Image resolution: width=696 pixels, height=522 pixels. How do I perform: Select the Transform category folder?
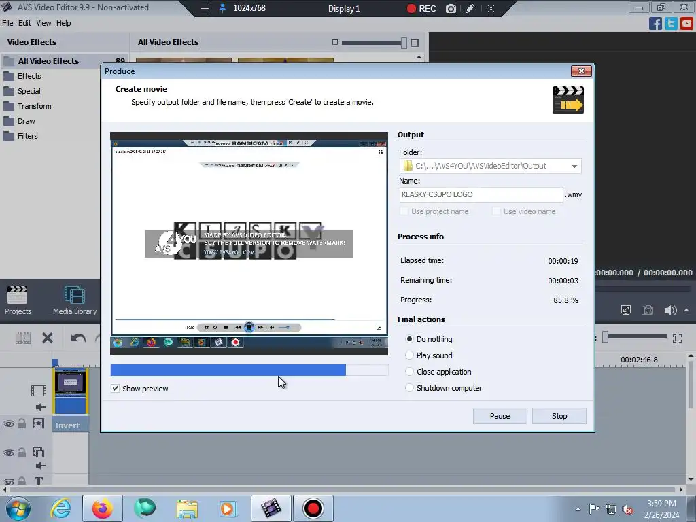(x=34, y=106)
